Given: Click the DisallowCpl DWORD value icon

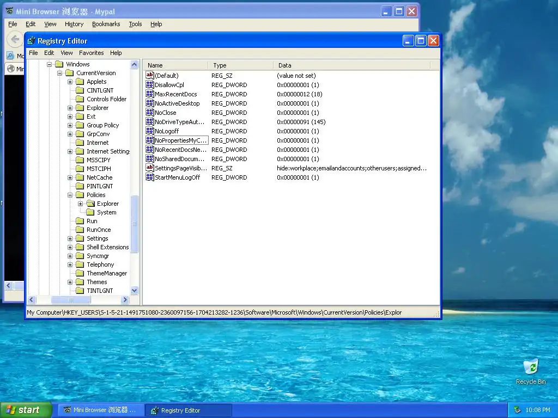Looking at the screenshot, I should click(149, 84).
